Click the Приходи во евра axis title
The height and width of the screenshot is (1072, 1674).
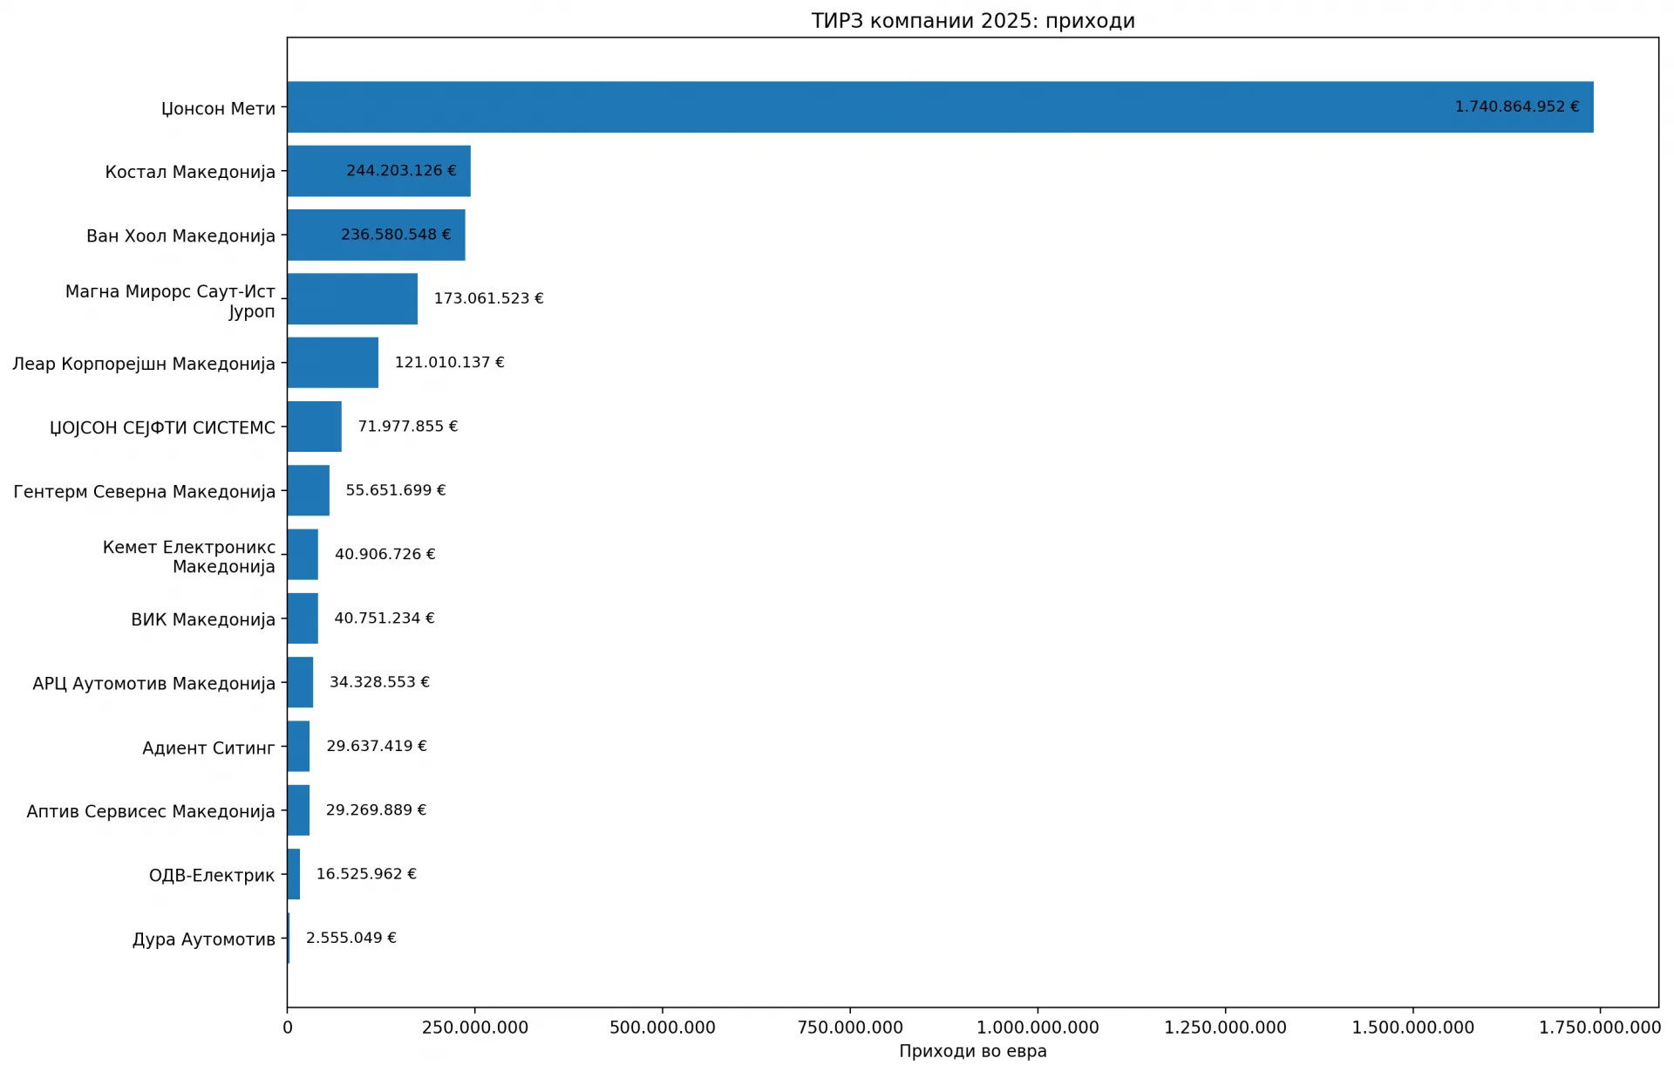[x=973, y=1051]
